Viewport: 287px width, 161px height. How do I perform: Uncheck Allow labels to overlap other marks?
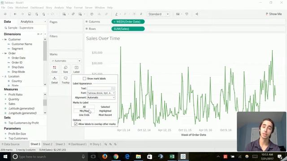click(76, 124)
